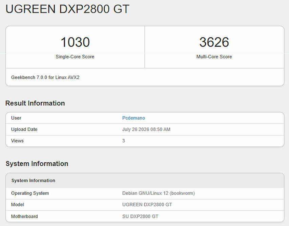Select the Debian GNU/Linux 12 (bookworm) value
The image size is (289, 226).
159,193
